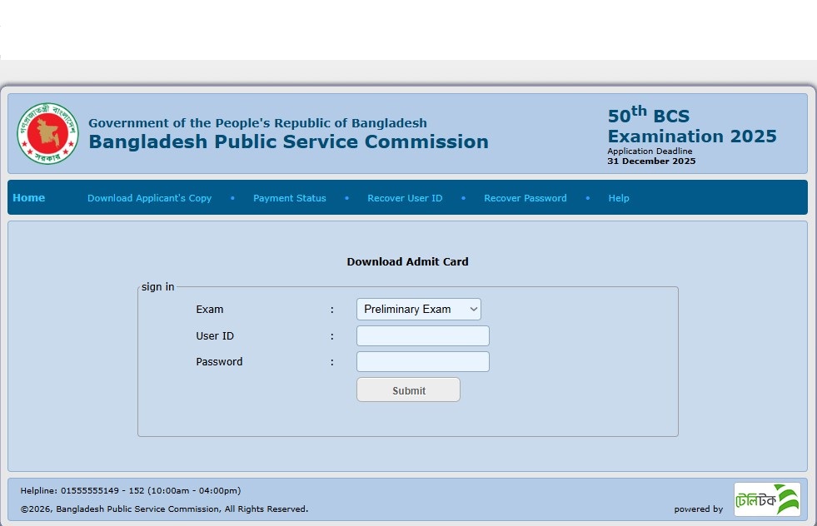Click the Bangladesh Public Service Commission title

(x=288, y=141)
